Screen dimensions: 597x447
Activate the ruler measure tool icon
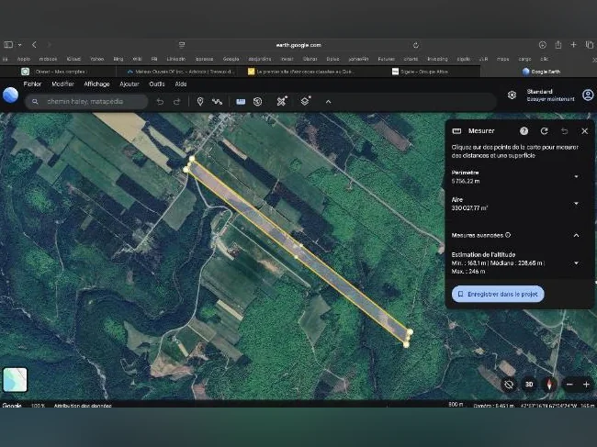241,102
